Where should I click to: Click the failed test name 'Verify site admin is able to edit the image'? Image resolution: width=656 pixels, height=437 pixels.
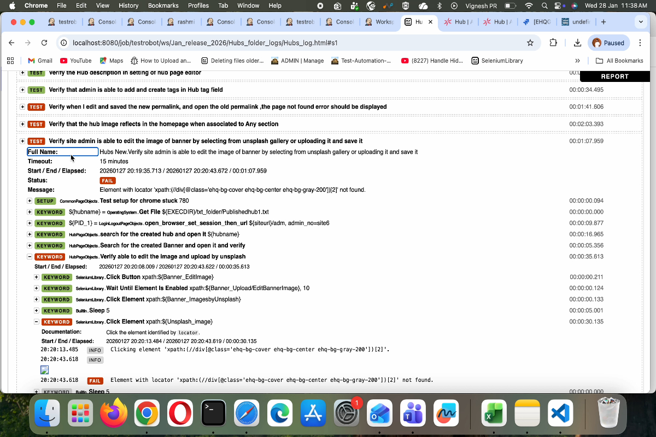(206, 141)
